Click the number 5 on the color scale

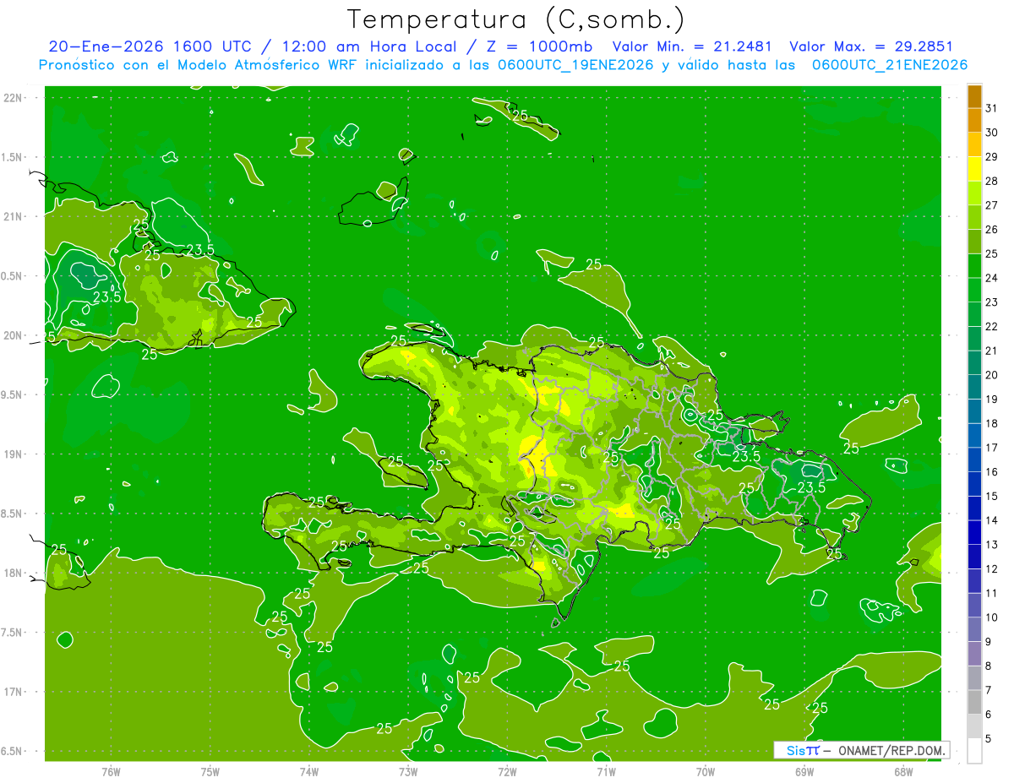click(x=989, y=738)
